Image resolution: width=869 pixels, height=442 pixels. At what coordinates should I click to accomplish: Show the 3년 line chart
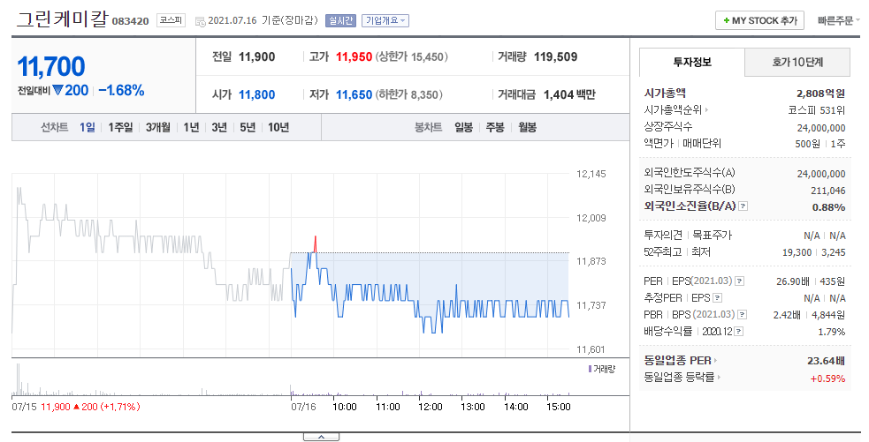(x=219, y=127)
